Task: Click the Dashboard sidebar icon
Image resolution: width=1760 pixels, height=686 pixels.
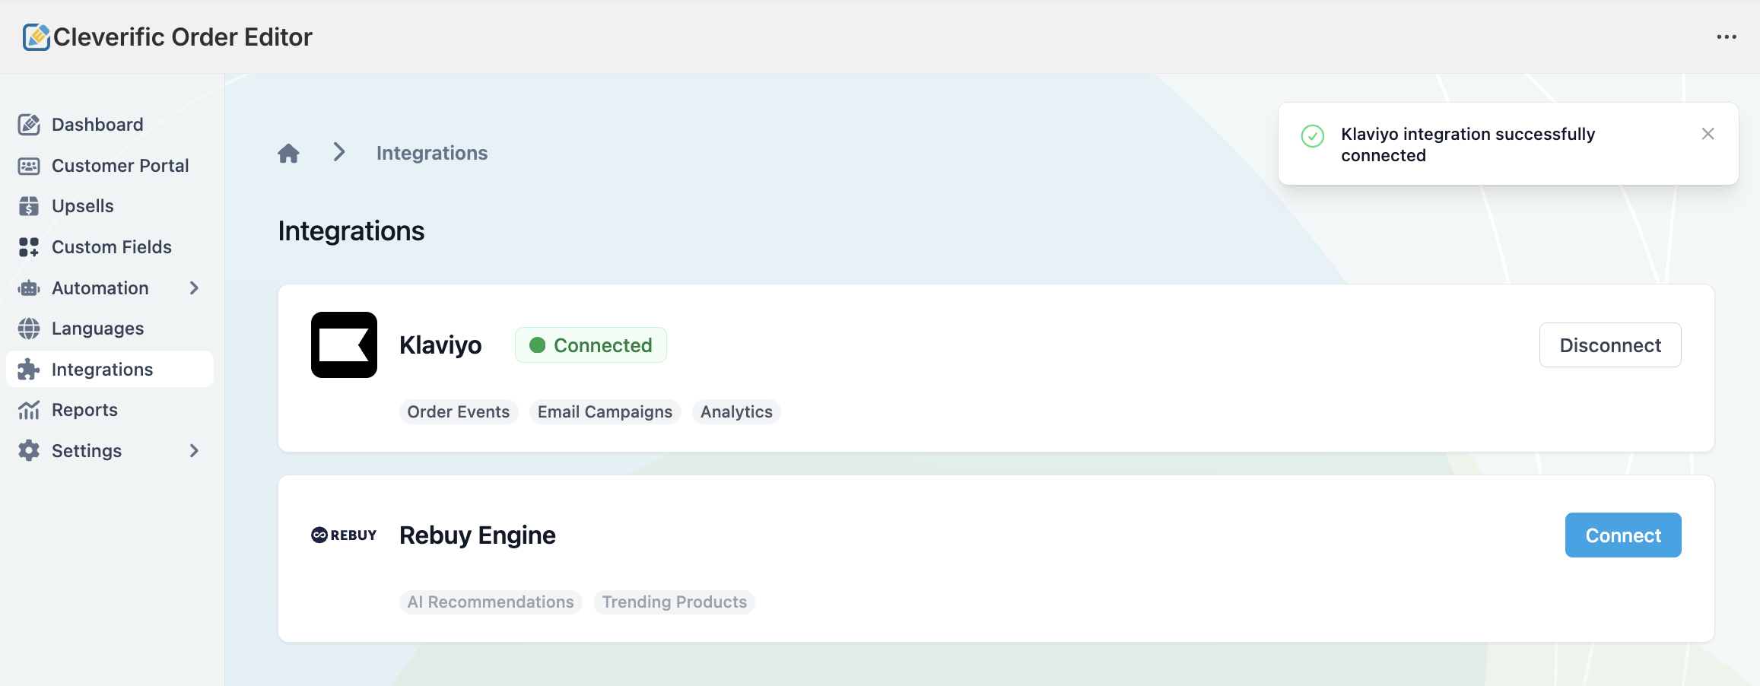Action: point(29,125)
